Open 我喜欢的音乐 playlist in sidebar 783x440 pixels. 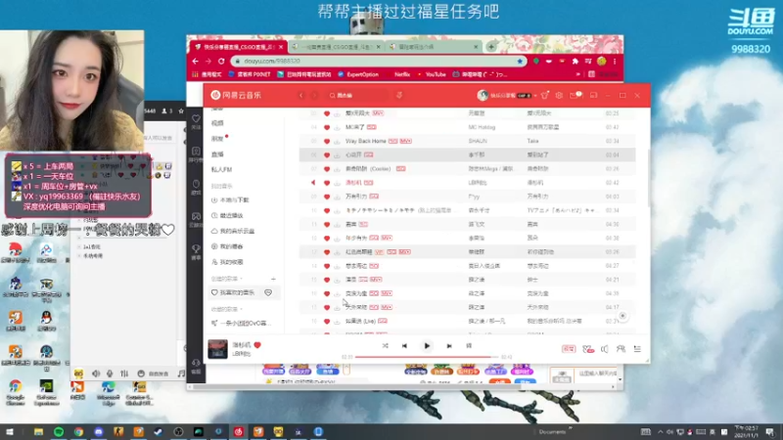(237, 292)
